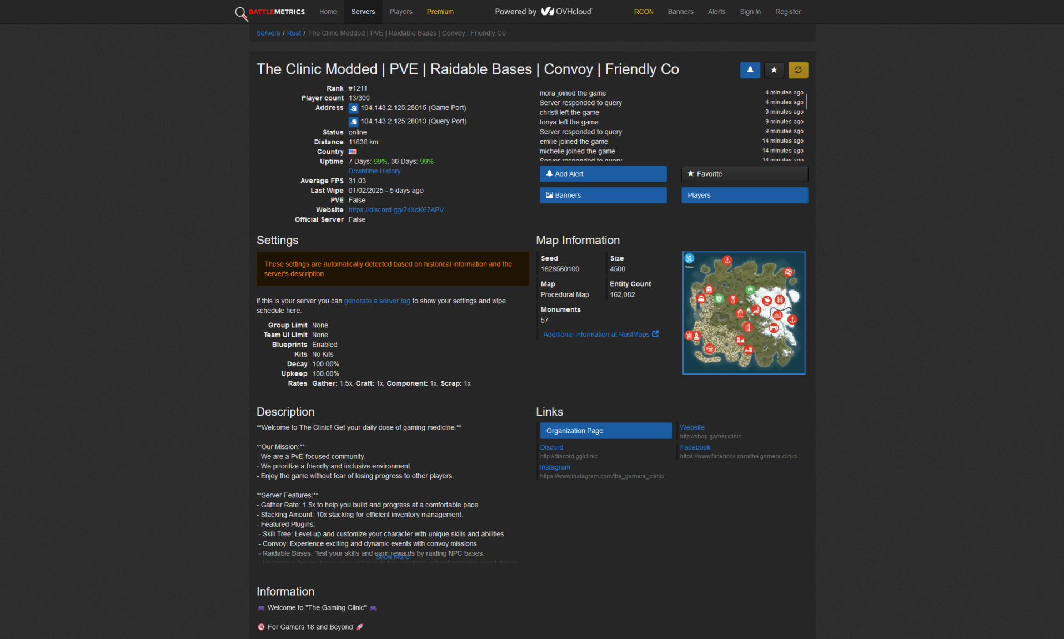
Task: Click the yellow refresh icon button
Action: pyautogui.click(x=798, y=70)
